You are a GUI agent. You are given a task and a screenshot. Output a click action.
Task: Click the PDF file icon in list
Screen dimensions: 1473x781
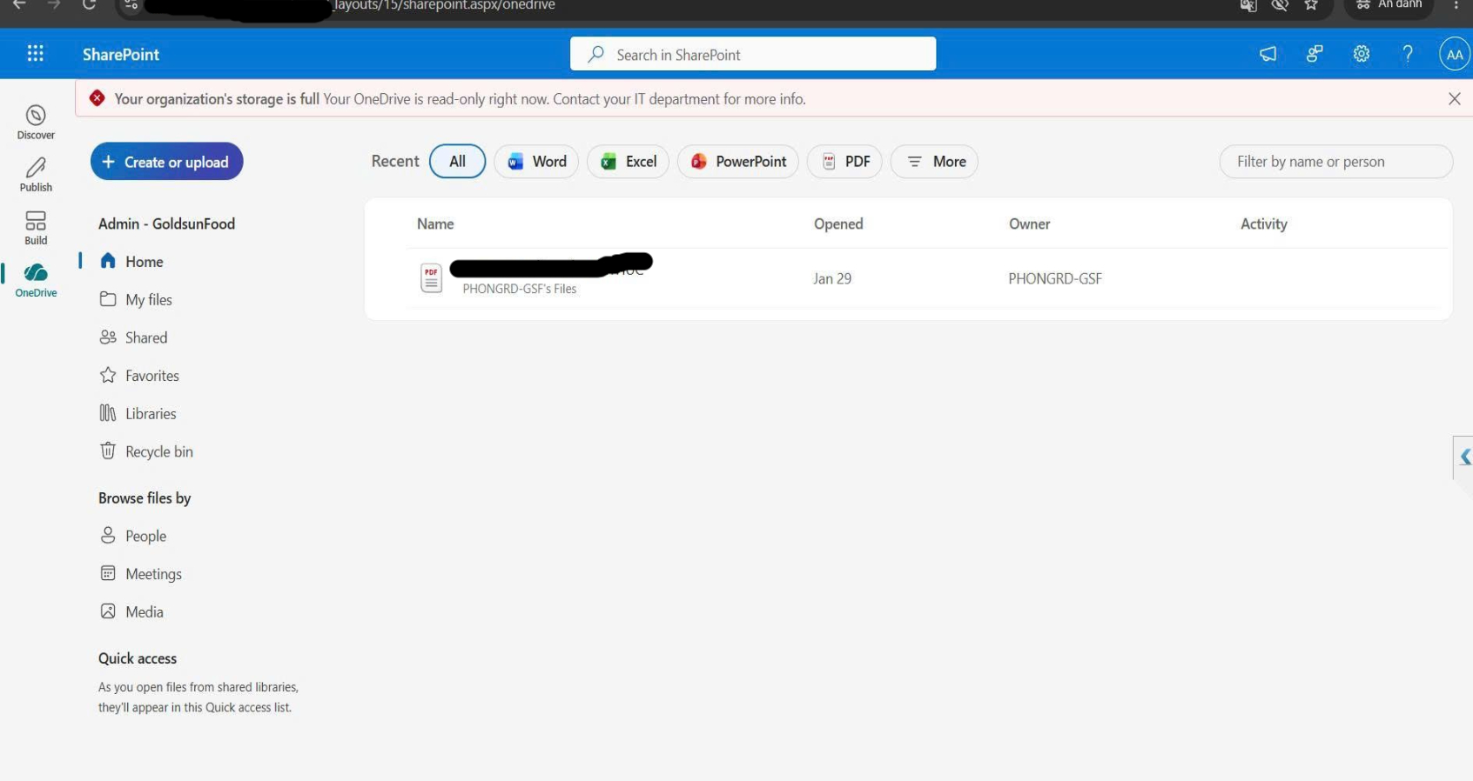click(431, 278)
